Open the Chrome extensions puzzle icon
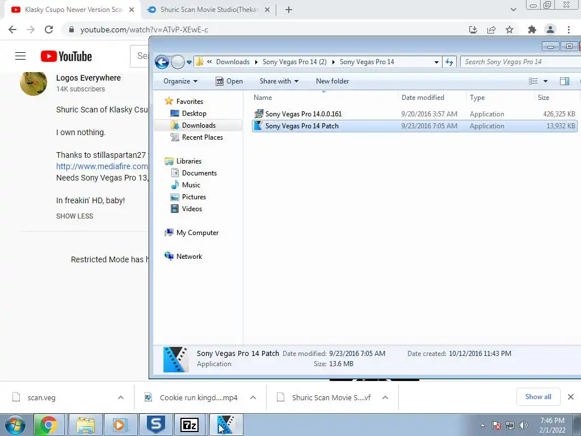This screenshot has width=581, height=436. coord(532,30)
